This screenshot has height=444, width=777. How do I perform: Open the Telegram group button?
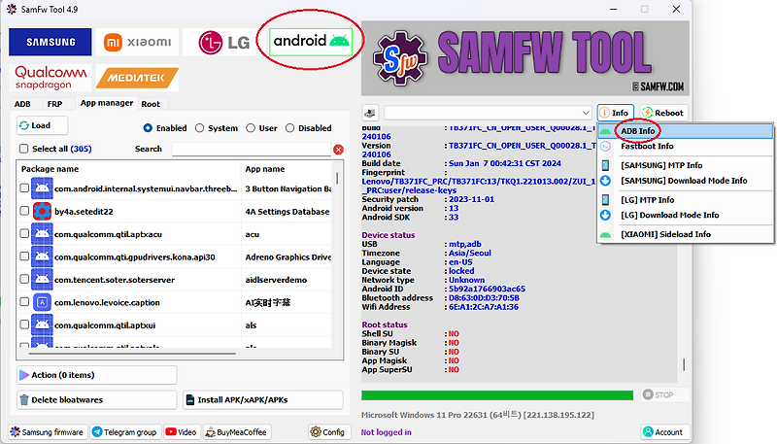coord(124,432)
